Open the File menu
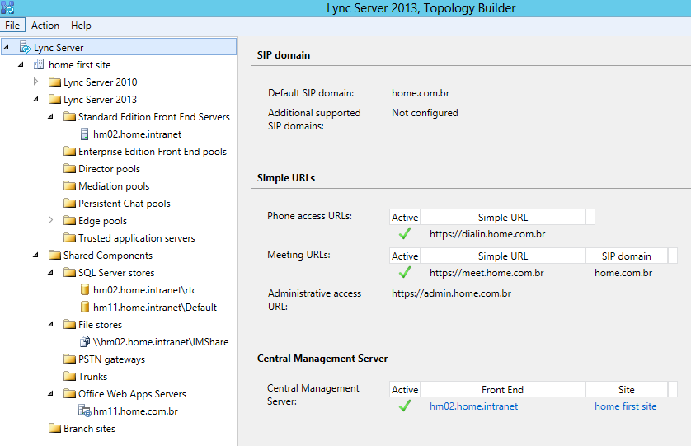The height and width of the screenshot is (446, 691). (x=12, y=26)
